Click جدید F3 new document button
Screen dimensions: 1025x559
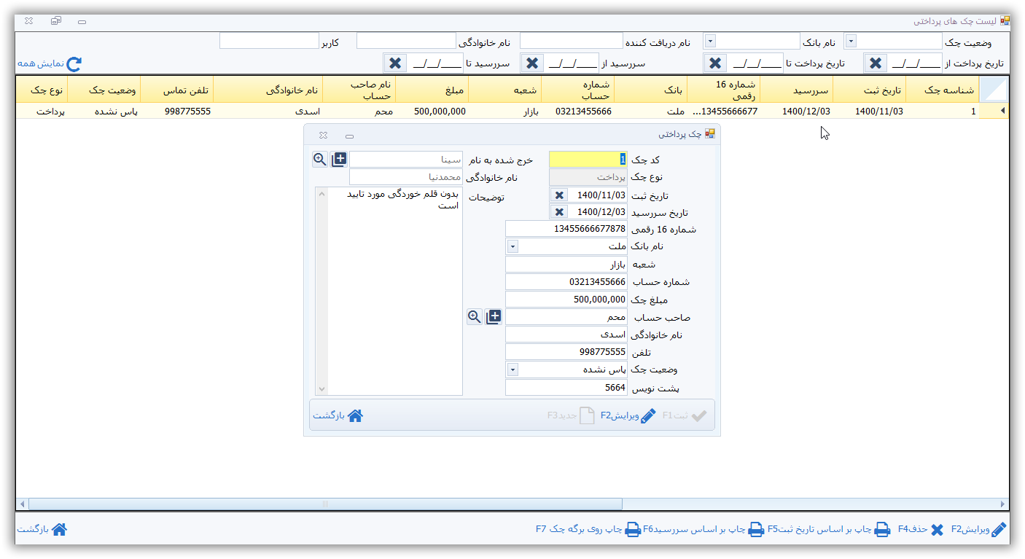(x=571, y=415)
